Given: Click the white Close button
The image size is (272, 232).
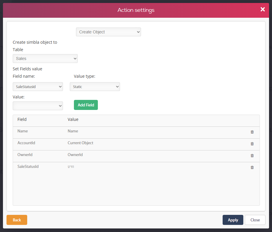Looking at the screenshot, I should click(x=255, y=220).
